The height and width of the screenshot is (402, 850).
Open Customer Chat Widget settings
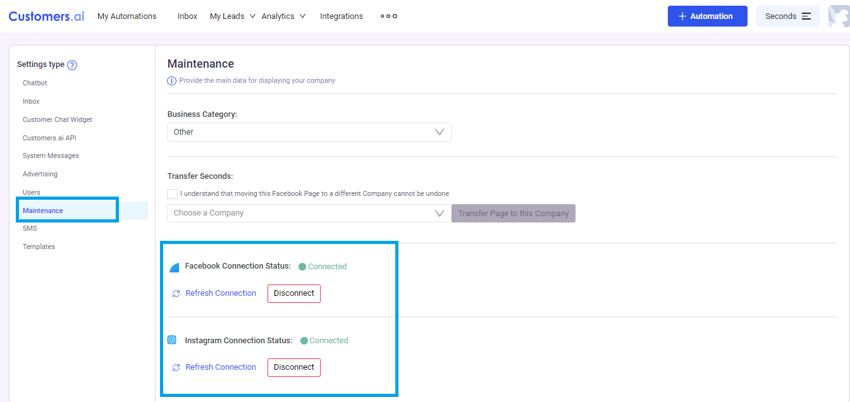(x=58, y=119)
